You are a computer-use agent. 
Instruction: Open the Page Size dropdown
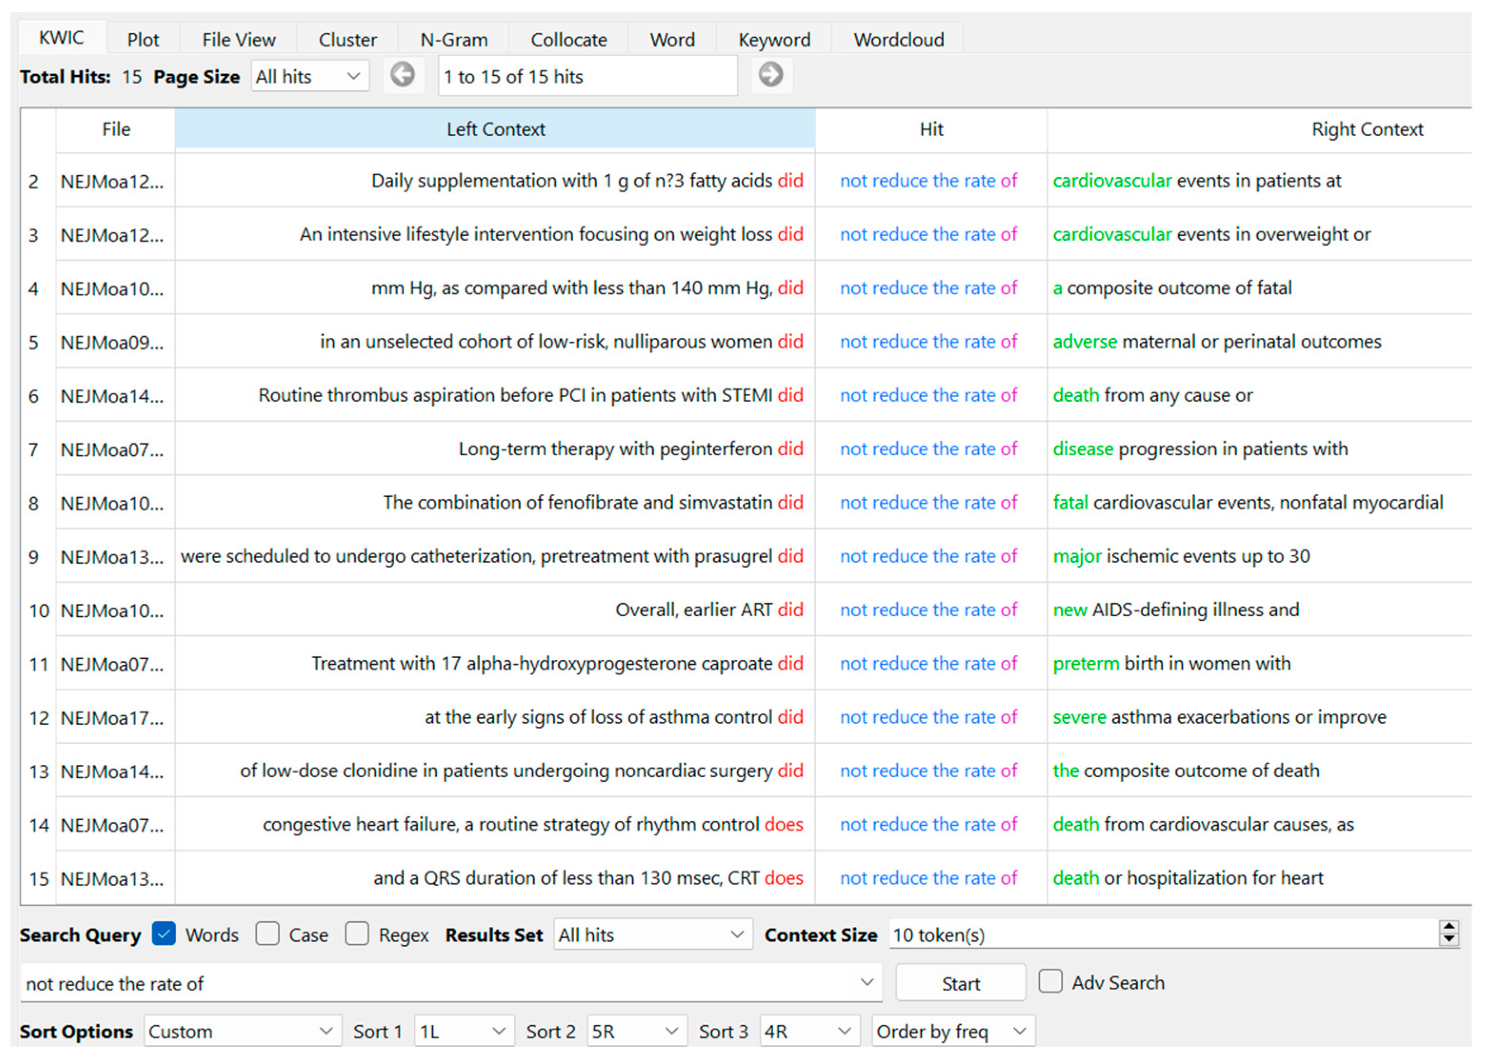(310, 77)
